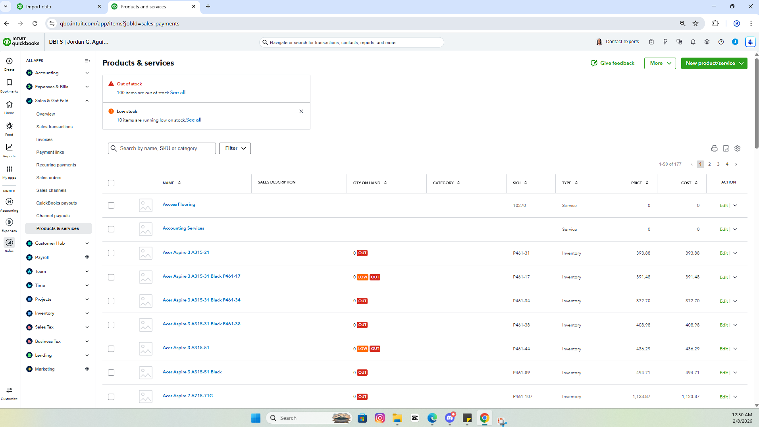
Task: Open Bookmarks in left rail
Action: 9,85
